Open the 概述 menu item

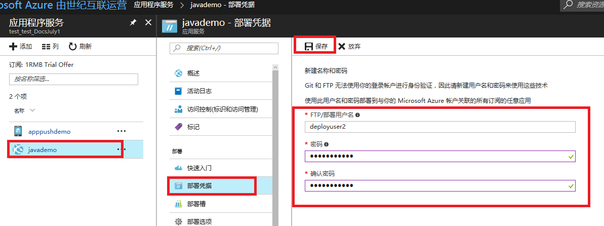tap(220, 73)
